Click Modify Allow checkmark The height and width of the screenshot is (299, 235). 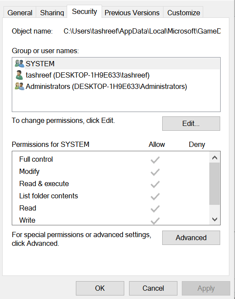(x=155, y=172)
